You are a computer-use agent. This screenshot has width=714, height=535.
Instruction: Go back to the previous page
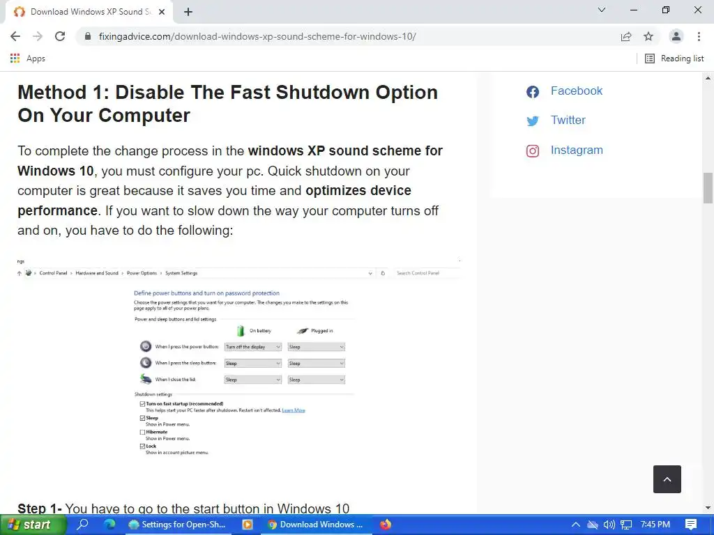[15, 36]
